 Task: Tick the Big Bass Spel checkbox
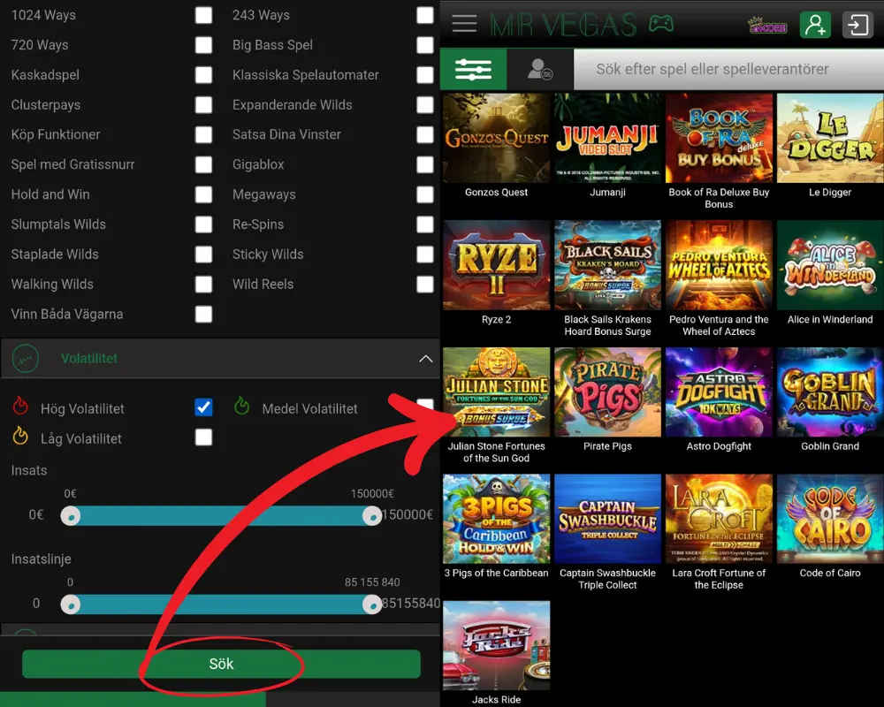point(425,45)
